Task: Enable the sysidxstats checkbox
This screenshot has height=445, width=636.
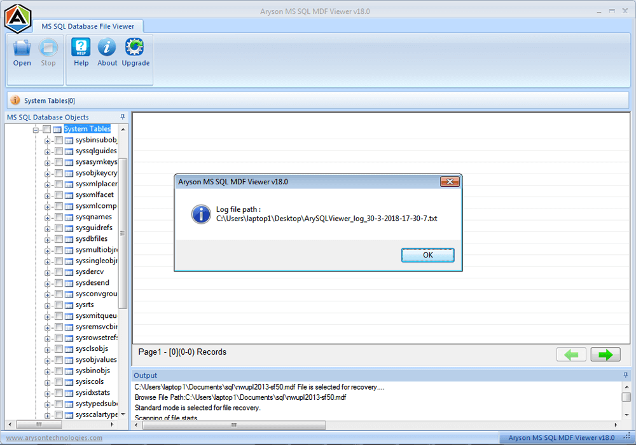Action: 59,393
